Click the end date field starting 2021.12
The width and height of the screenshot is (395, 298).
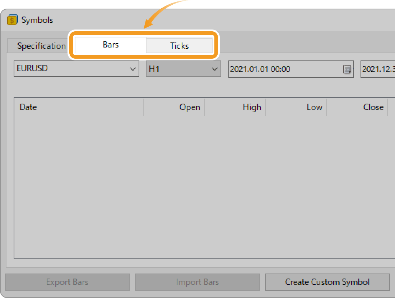point(378,69)
